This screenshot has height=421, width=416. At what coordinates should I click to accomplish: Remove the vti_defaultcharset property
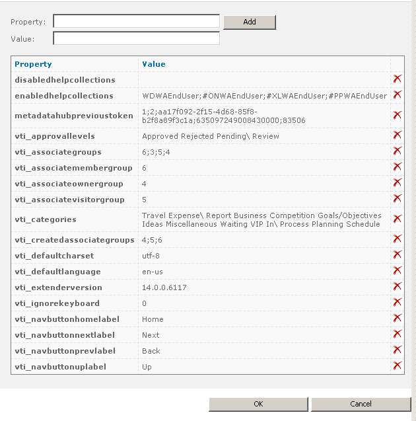(x=398, y=254)
